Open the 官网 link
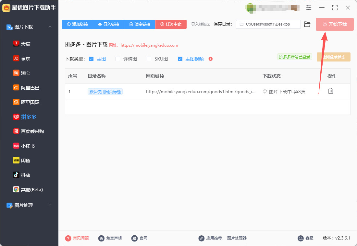The height and width of the screenshot is (246, 357). [x=143, y=238]
